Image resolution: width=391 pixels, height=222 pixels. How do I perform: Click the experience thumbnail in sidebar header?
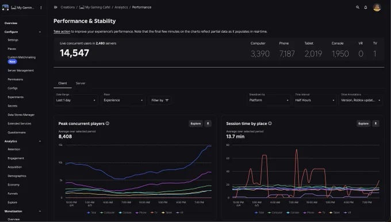pyautogui.click(x=5, y=7)
